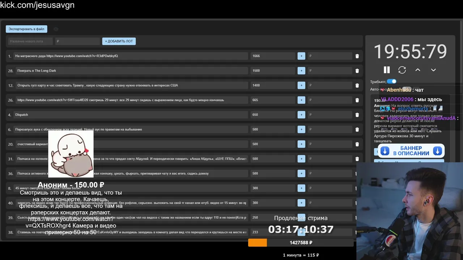Increase timer with the up chevron
The width and height of the screenshot is (463, 260).
tap(417, 70)
